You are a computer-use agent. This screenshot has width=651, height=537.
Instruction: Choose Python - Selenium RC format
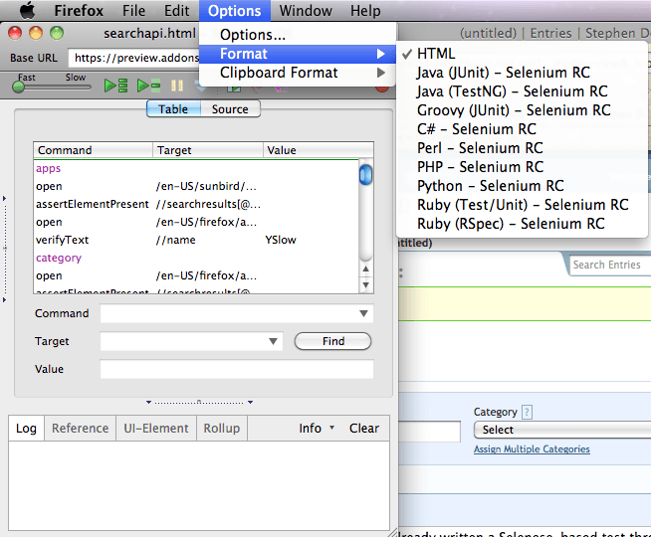pos(490,186)
